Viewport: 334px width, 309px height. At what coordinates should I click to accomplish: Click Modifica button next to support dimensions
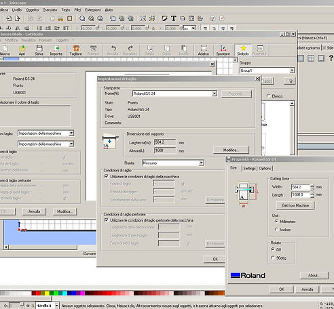231,150
